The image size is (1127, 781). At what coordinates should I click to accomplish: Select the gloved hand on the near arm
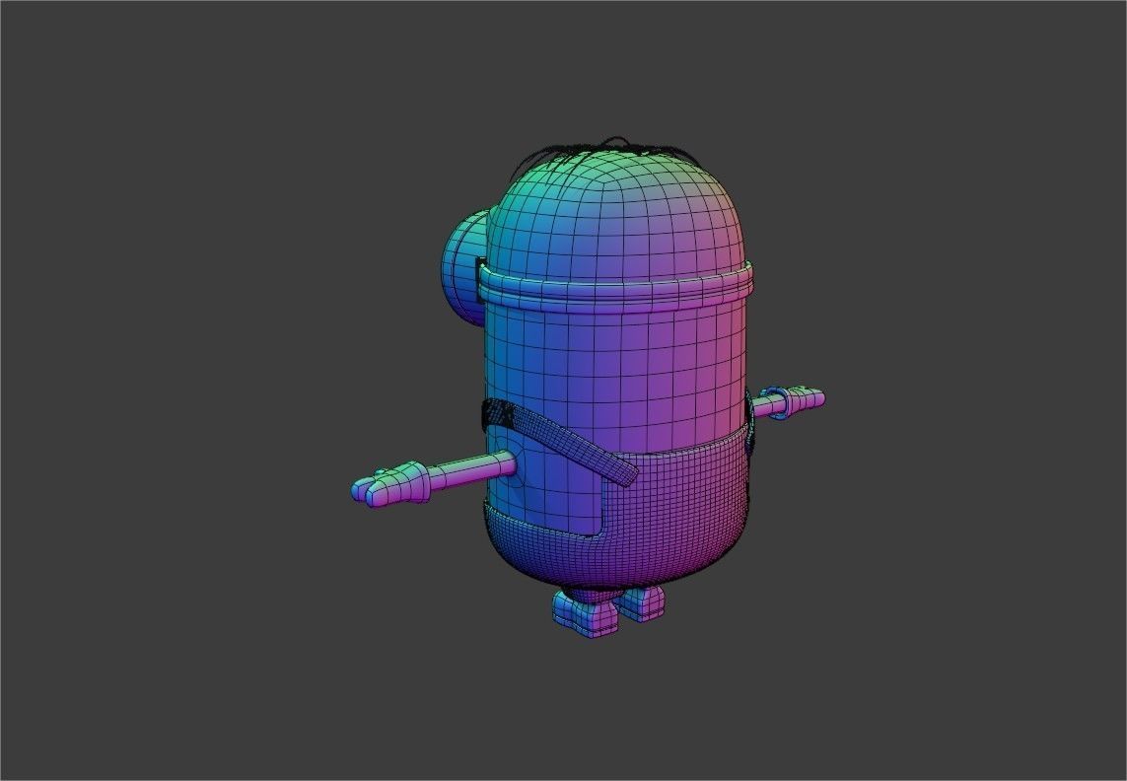point(390,485)
